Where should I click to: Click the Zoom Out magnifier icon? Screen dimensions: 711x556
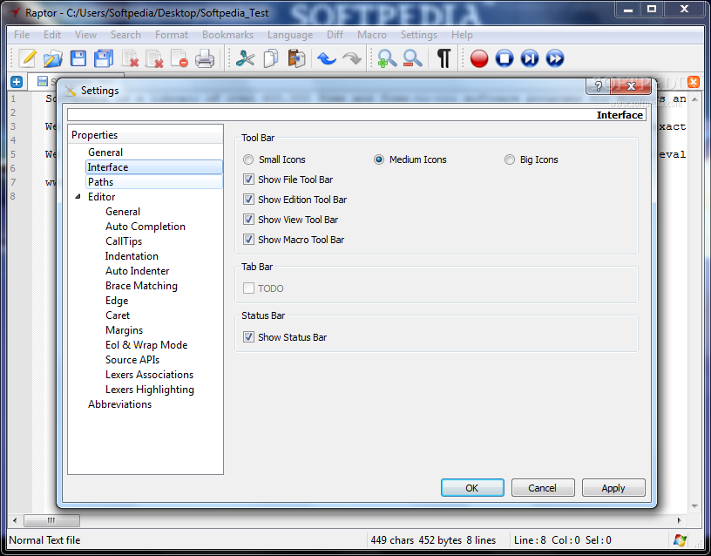coord(412,58)
